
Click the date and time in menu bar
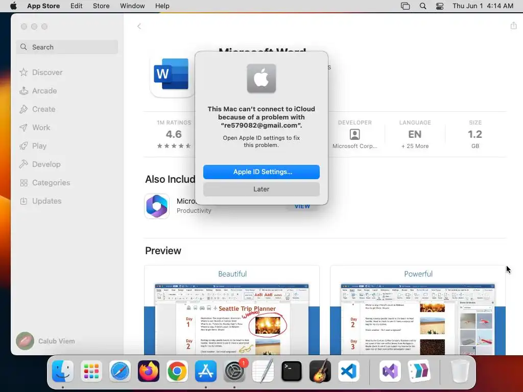(483, 6)
